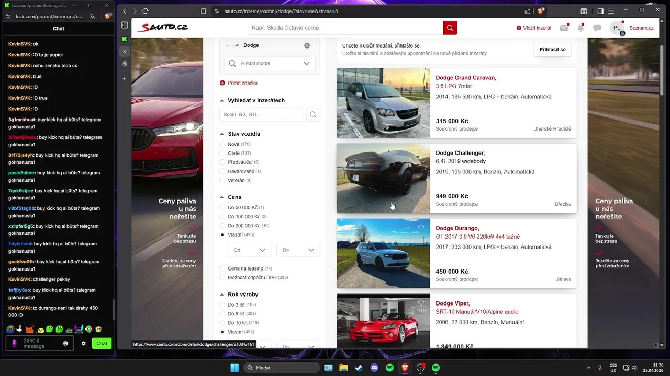Screen dimensions: 670x376
Task: Open Steam from the taskbar
Action: 359,368
